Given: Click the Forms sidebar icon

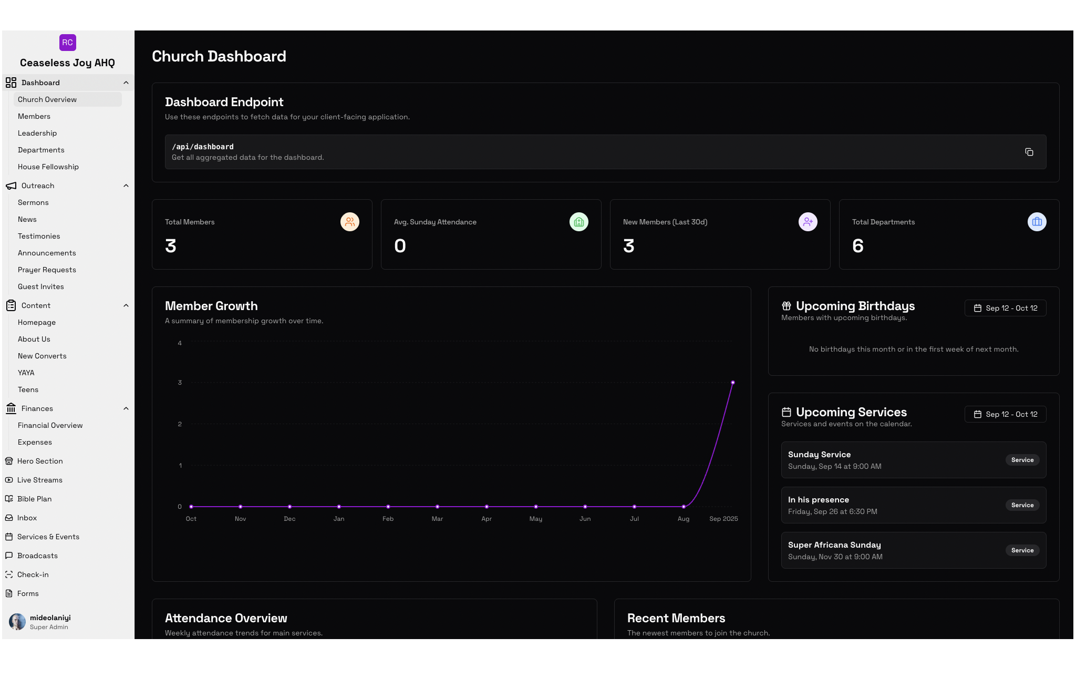Looking at the screenshot, I should tap(9, 593).
